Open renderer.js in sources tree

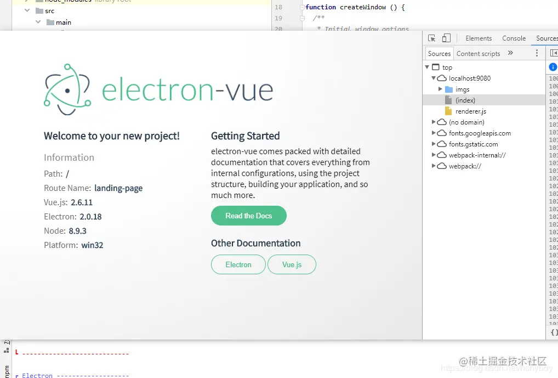pos(470,111)
